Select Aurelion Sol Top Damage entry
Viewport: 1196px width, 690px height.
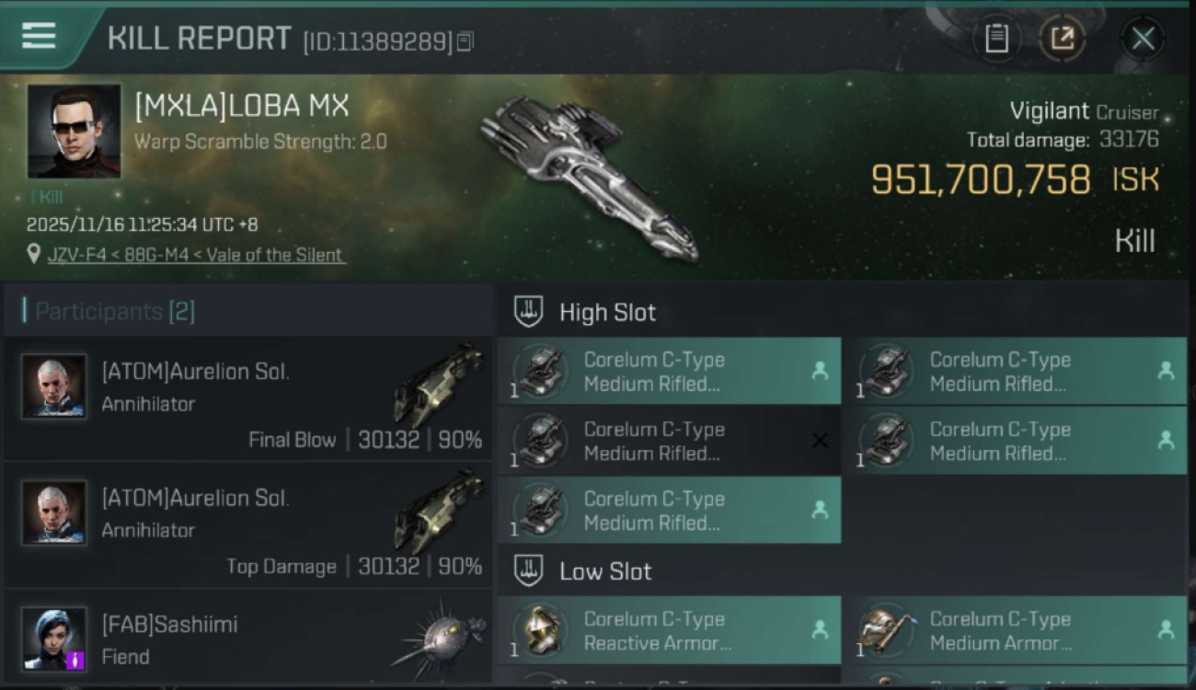pyautogui.click(x=248, y=525)
